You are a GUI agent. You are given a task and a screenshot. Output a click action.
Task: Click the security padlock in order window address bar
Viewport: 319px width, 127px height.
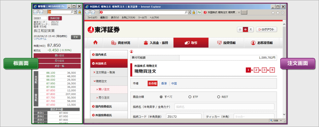194,12
